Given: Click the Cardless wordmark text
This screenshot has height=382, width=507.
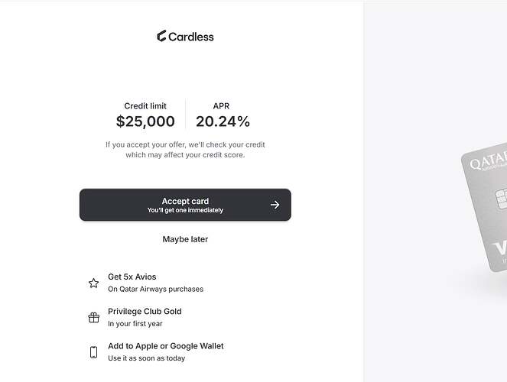Looking at the screenshot, I should (191, 37).
